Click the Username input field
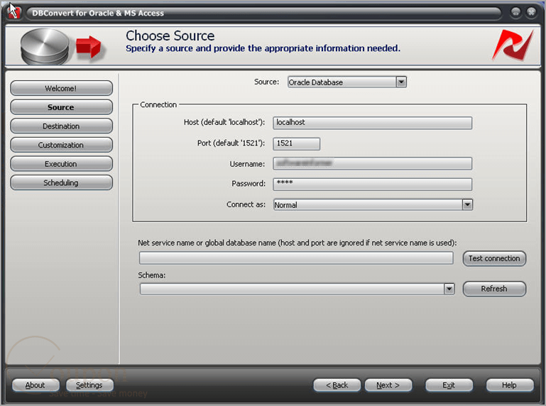 (x=372, y=163)
